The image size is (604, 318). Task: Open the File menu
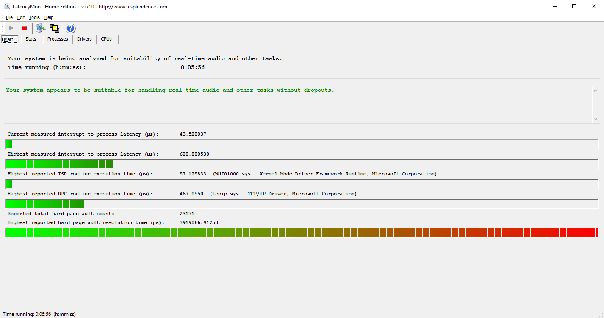click(x=9, y=18)
